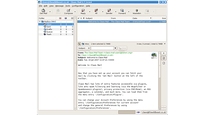The width and height of the screenshot is (205, 115).
Task: Click the sender avatar image
Action: [154, 56]
